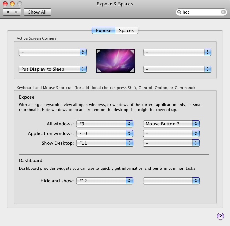Click the 'Dashboard' section heading
Screen dimensions: 230x226
tap(31, 161)
